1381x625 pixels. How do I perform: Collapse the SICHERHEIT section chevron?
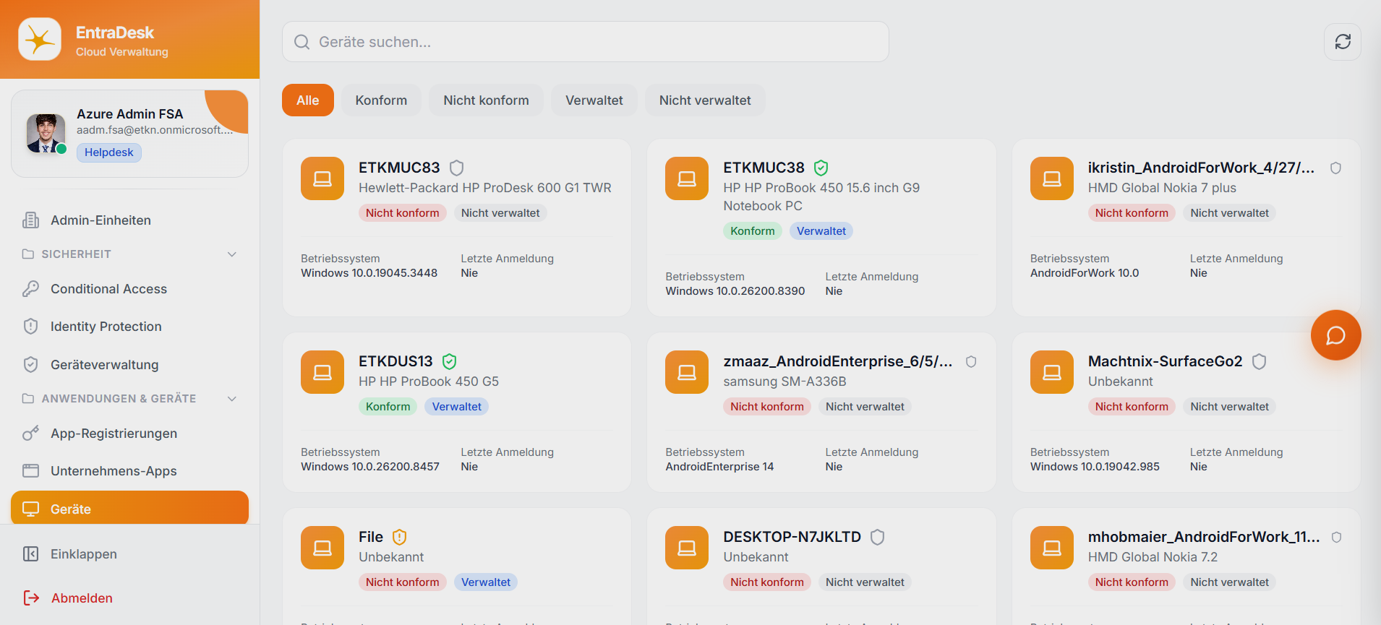coord(232,254)
